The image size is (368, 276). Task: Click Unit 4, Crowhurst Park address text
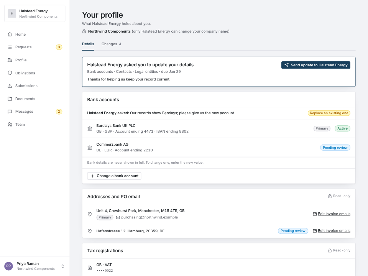[140, 211]
